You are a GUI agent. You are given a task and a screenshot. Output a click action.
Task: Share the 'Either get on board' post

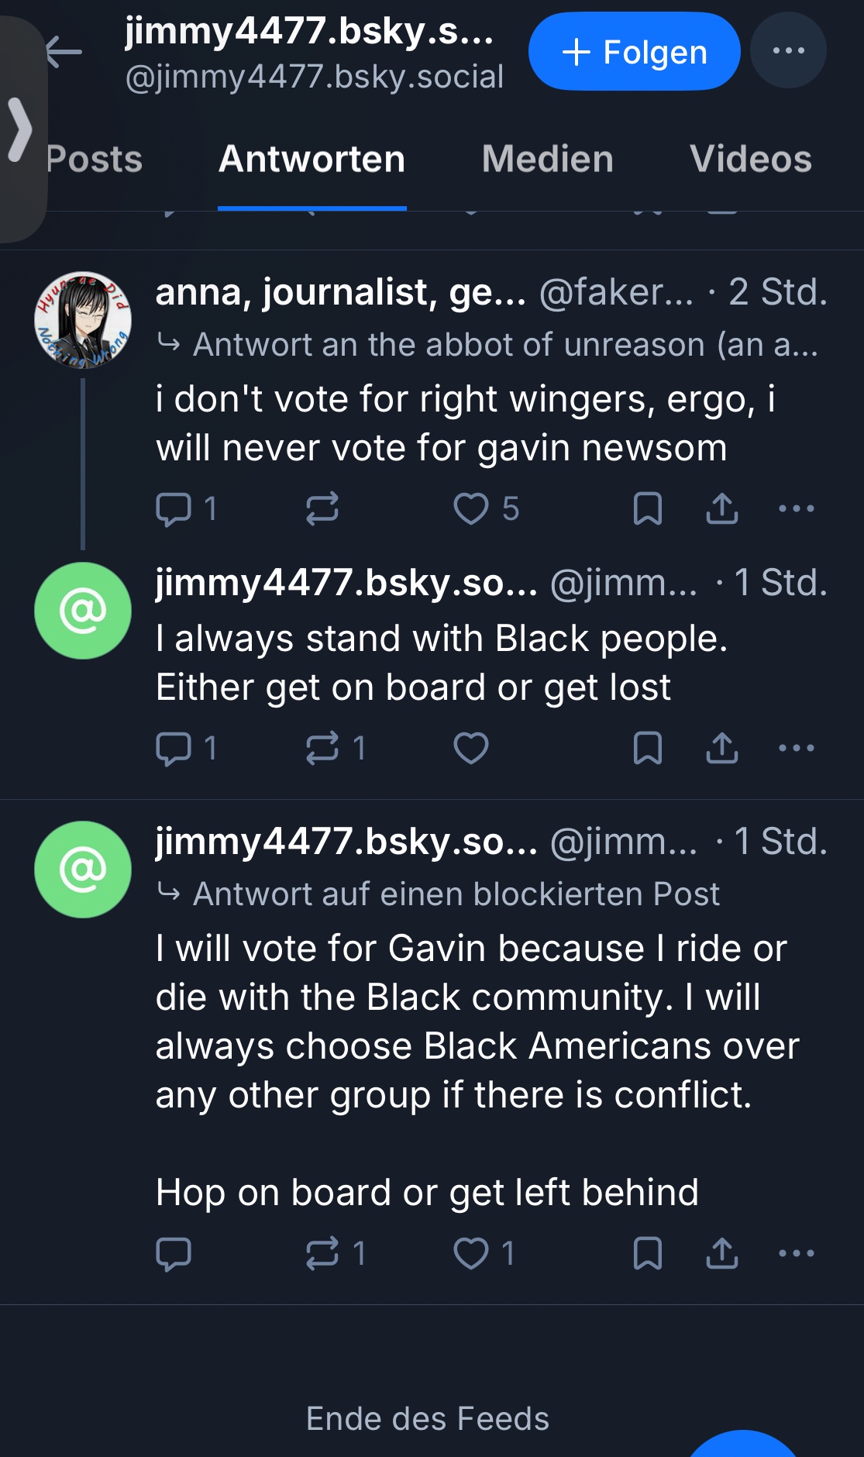[722, 749]
